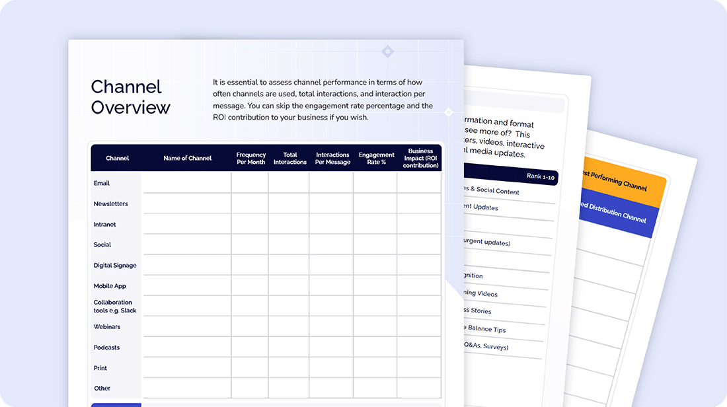Click the Collaboration tools e.g. Slack label
Viewport: 727px width, 407px height.
coord(115,307)
